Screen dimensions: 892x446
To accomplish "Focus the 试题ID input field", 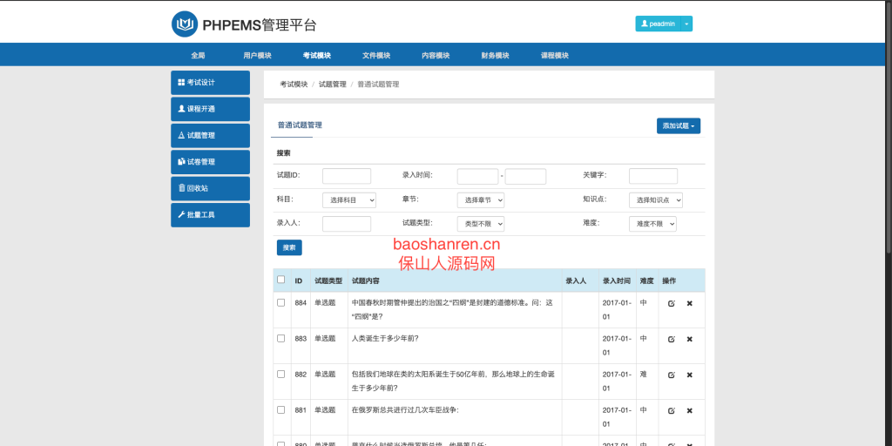I will (x=347, y=176).
